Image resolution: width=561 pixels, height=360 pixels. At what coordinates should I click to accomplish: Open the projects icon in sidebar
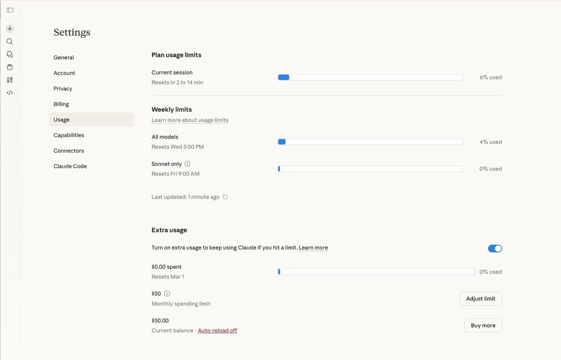tap(10, 67)
